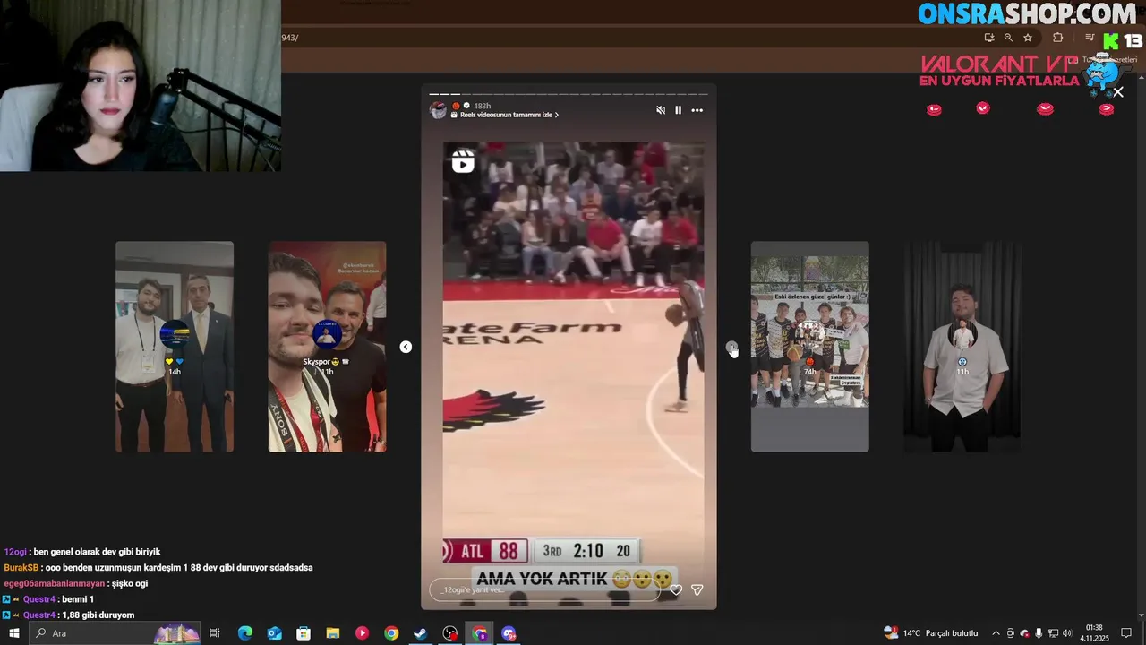This screenshot has width=1146, height=645.
Task: Click the story progress bar at top
Action: (x=569, y=94)
